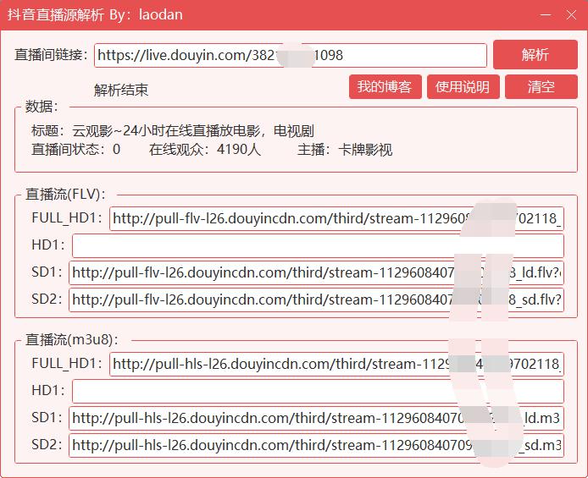
Task: Close the Douyin parser window
Action: (569, 15)
